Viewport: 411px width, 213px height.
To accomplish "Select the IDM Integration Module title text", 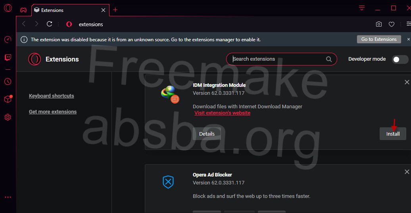I will [219, 85].
